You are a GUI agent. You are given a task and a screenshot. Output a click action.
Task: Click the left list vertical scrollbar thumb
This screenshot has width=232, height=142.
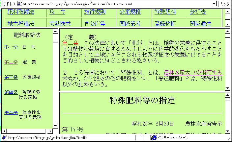point(55,38)
